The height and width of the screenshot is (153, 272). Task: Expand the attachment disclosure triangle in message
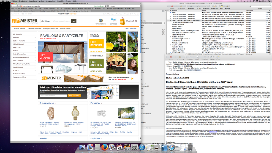click(x=170, y=70)
